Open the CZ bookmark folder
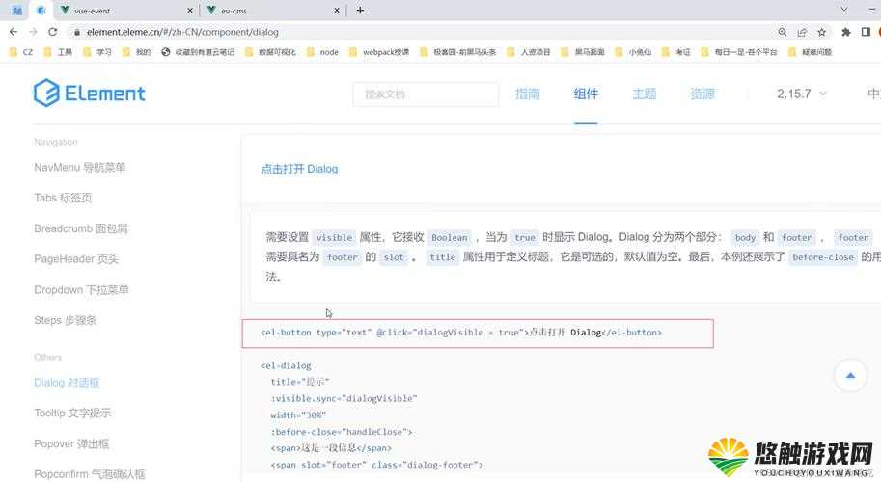This screenshot has width=881, height=482. (x=21, y=52)
